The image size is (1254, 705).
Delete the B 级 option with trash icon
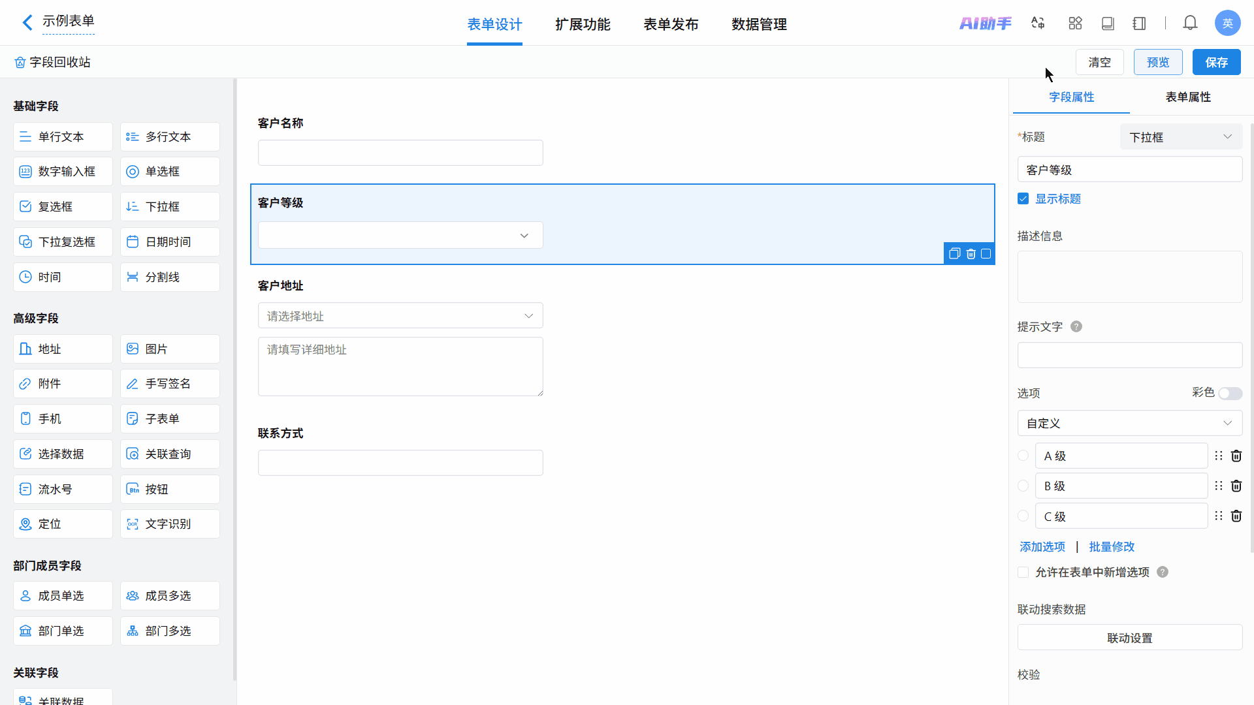1236,486
